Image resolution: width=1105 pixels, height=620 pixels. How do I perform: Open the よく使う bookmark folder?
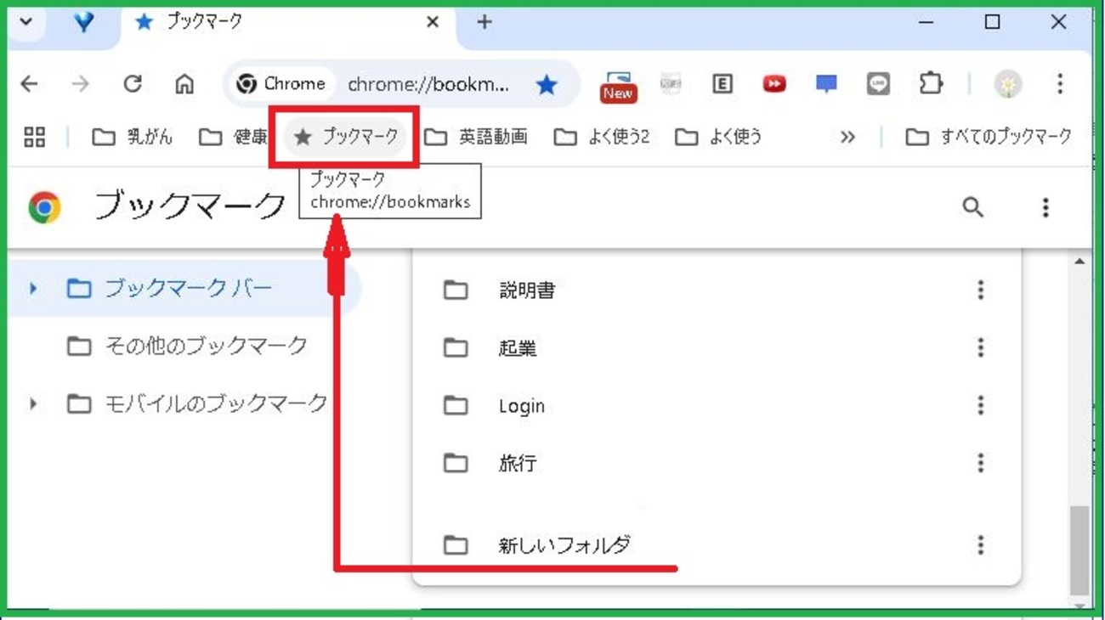pos(719,137)
